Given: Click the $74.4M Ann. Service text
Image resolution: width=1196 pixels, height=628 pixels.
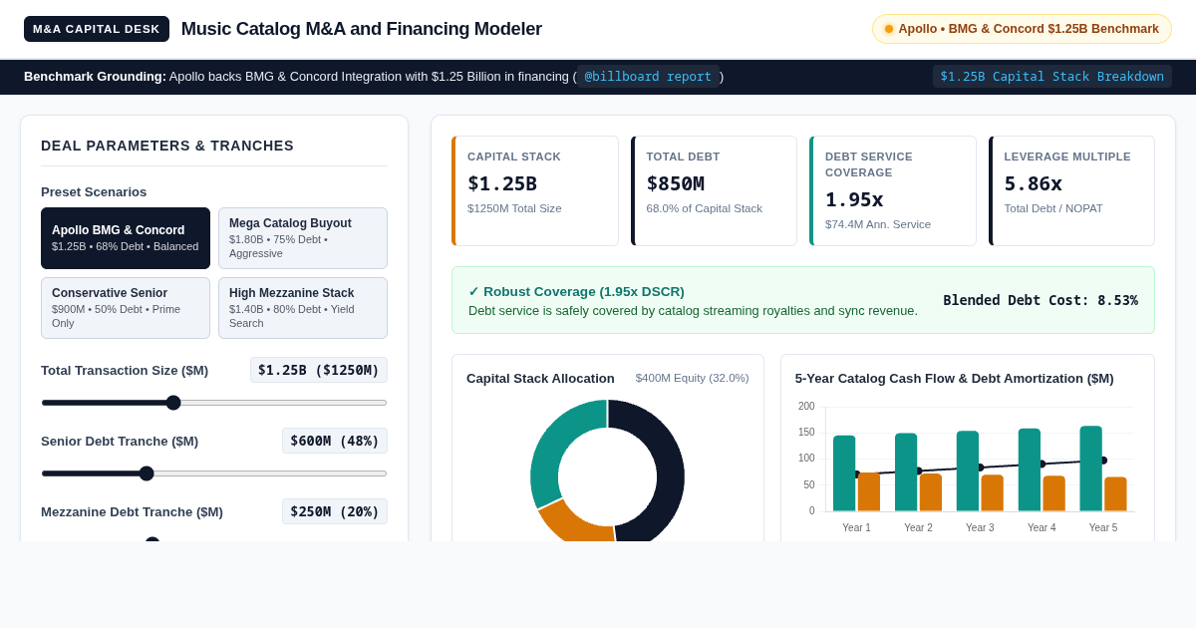Looking at the screenshot, I should 878,224.
